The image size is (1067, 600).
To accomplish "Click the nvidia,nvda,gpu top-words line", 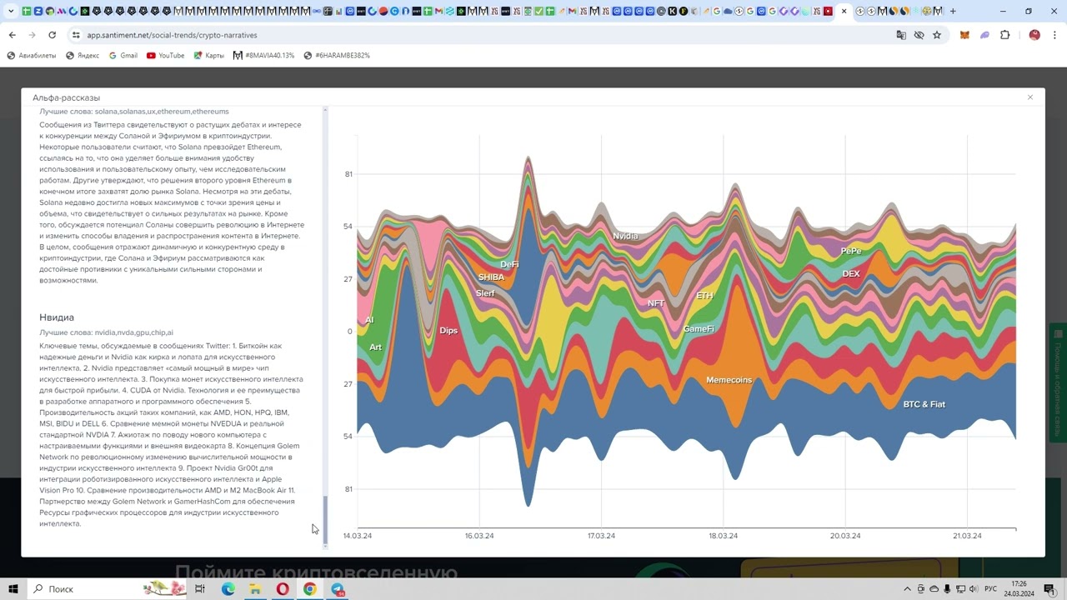I will (x=106, y=332).
